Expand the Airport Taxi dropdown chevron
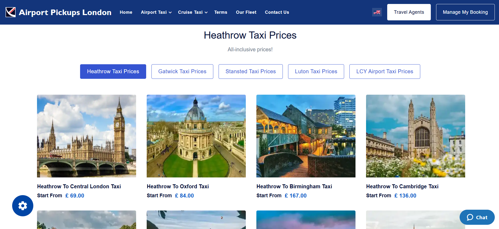Screen dimensions: 499x229 pyautogui.click(x=170, y=12)
